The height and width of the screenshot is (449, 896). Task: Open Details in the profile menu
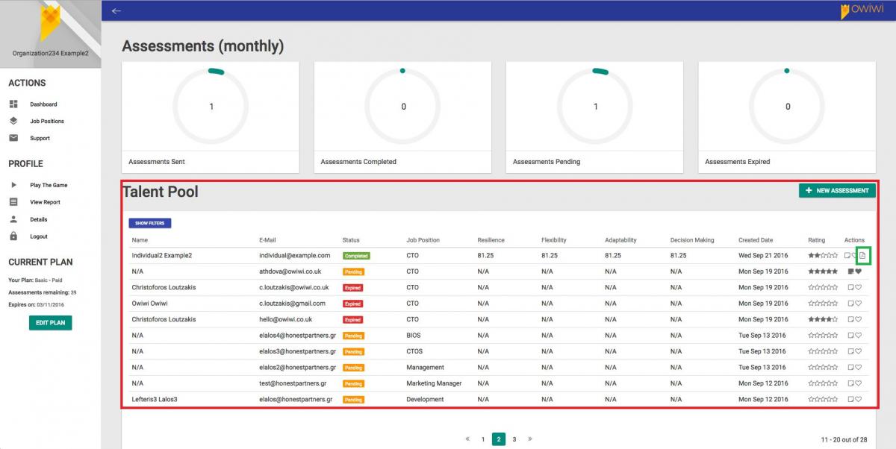click(x=38, y=219)
